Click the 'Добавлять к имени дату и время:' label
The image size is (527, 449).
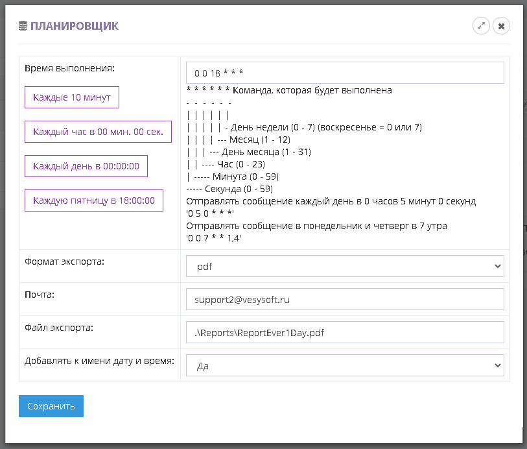99,361
